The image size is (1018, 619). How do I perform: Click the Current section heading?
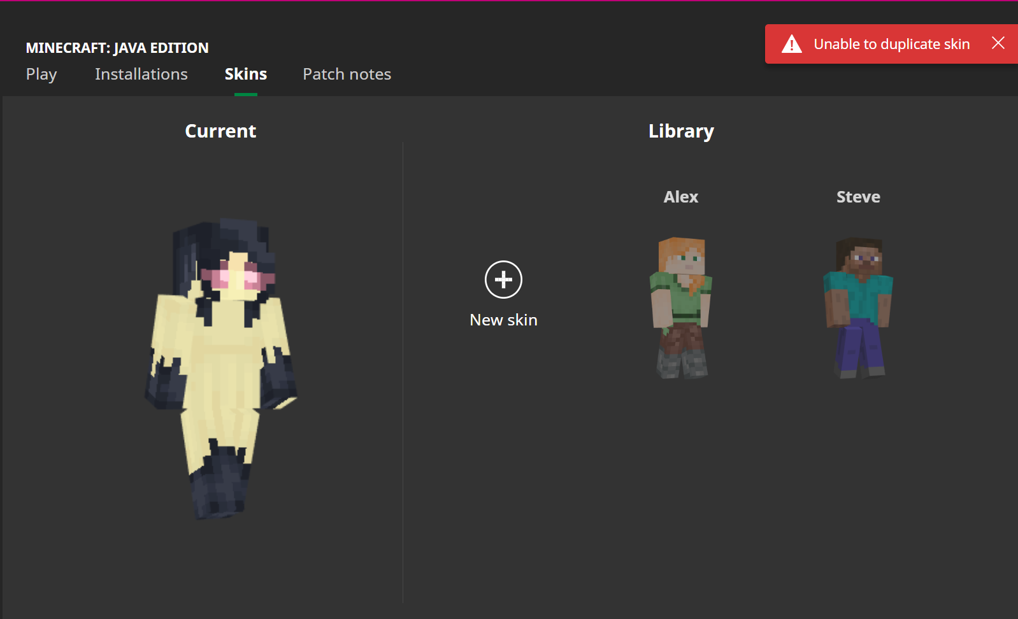(220, 131)
